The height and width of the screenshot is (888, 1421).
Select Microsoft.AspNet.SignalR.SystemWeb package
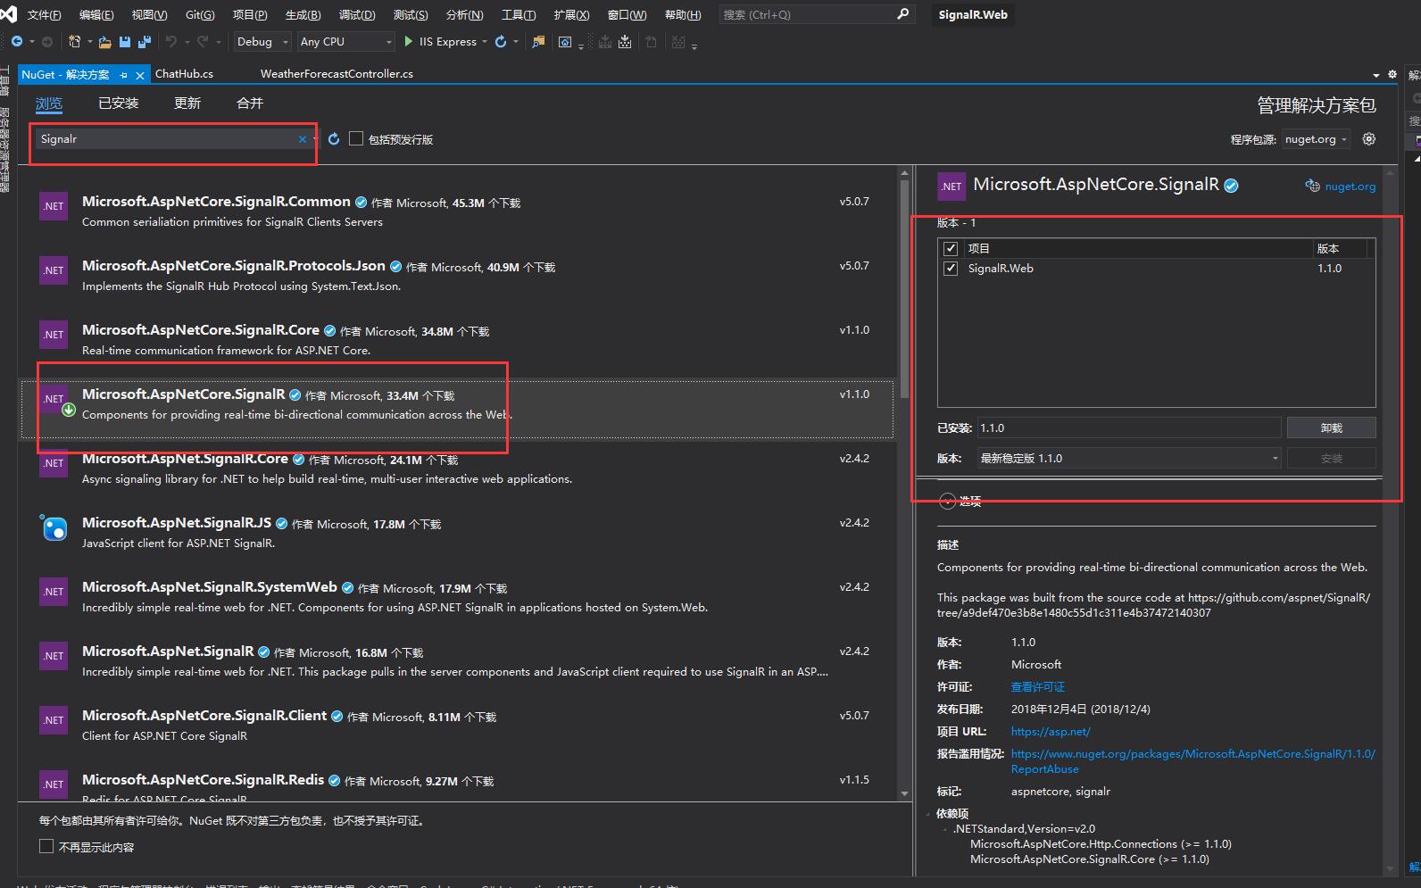pos(457,597)
